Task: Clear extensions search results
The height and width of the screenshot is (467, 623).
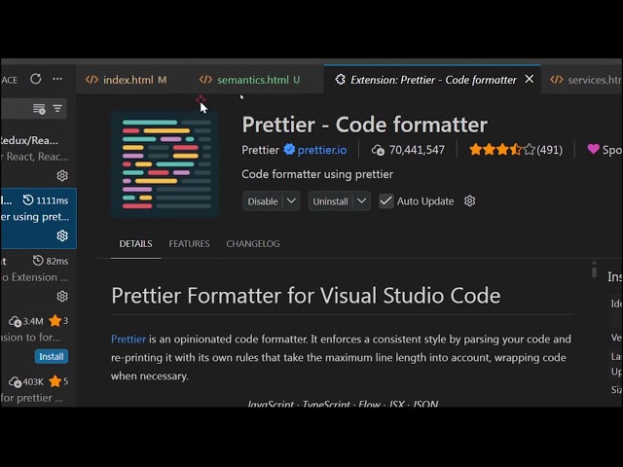Action: (39, 108)
